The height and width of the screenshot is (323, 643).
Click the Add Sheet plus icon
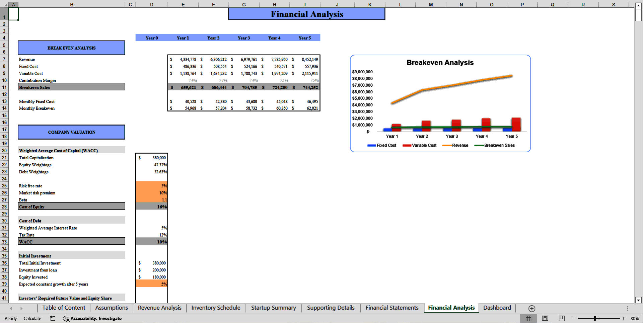(x=531, y=308)
